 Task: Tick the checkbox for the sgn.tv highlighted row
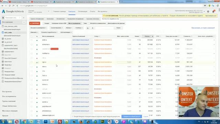tap(32, 62)
